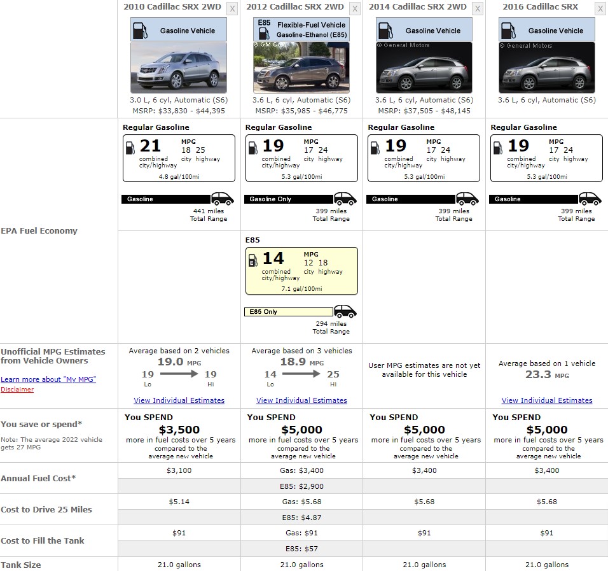Click the Gasoline Only range bar
The height and width of the screenshot is (571, 608).
point(289,199)
